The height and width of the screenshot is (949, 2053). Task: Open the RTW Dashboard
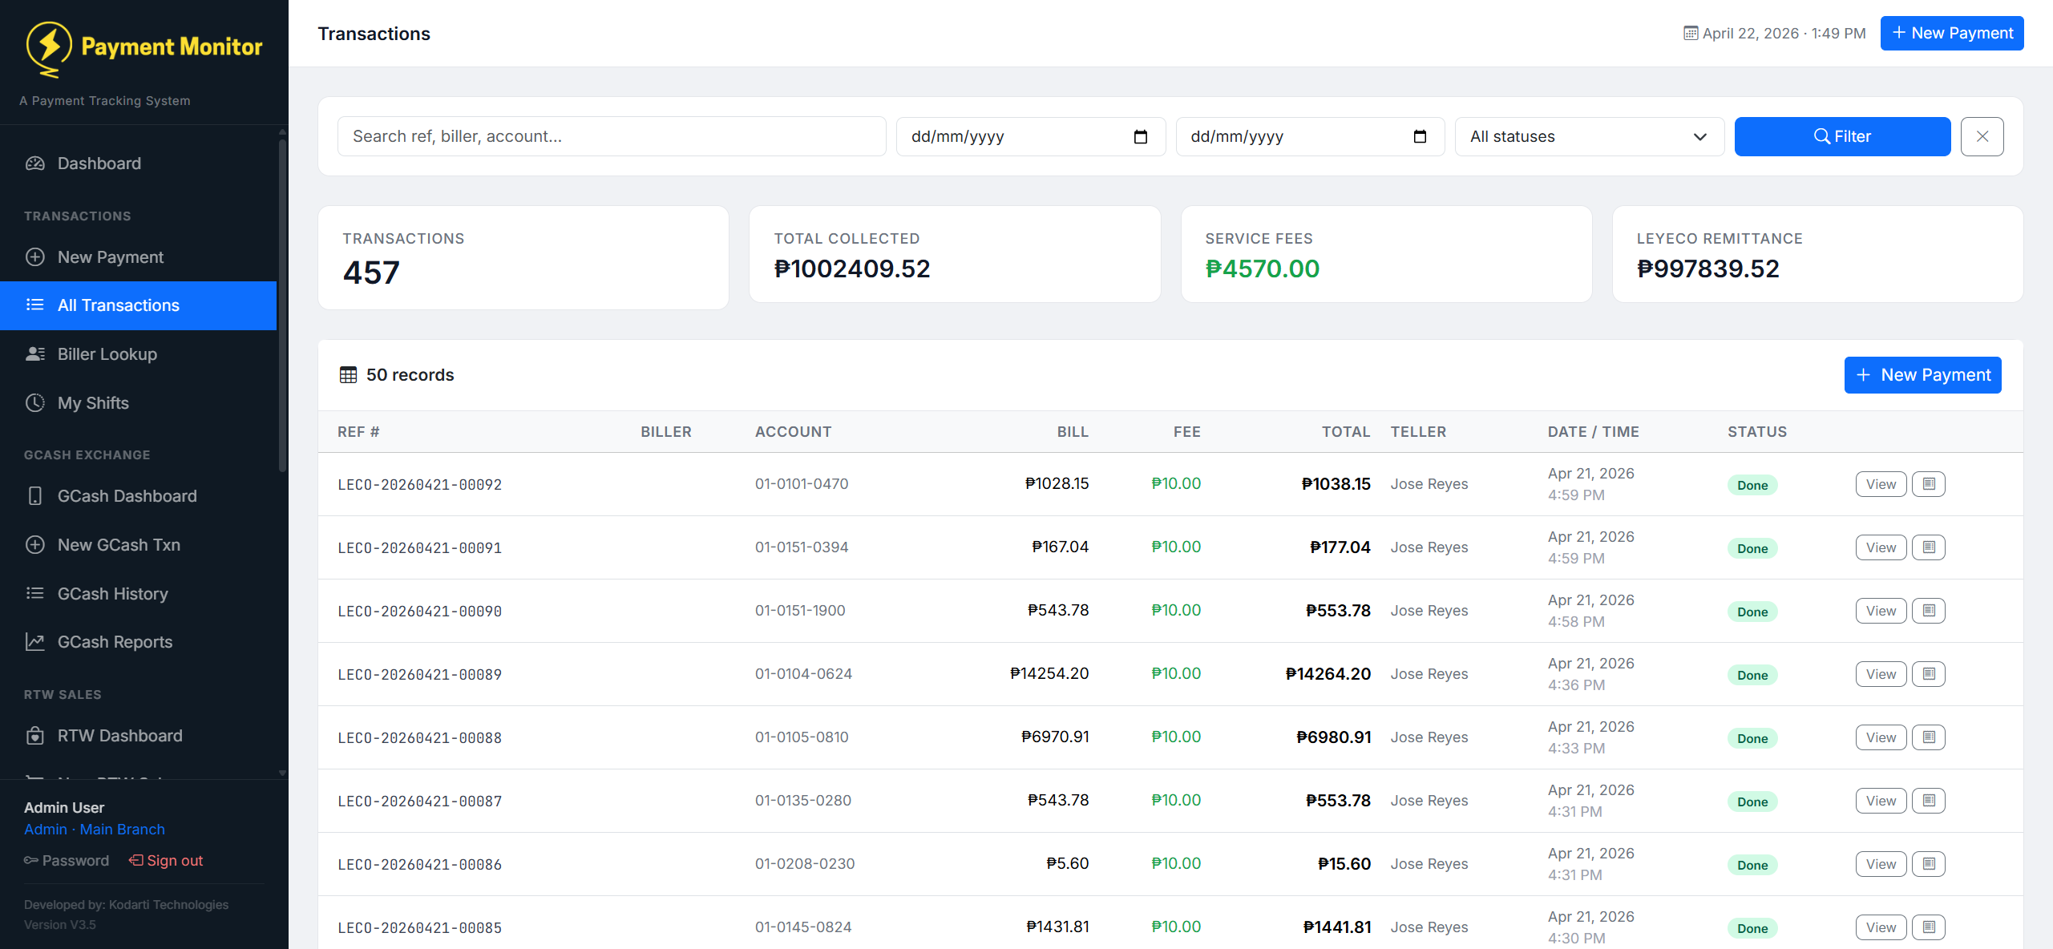coord(119,735)
